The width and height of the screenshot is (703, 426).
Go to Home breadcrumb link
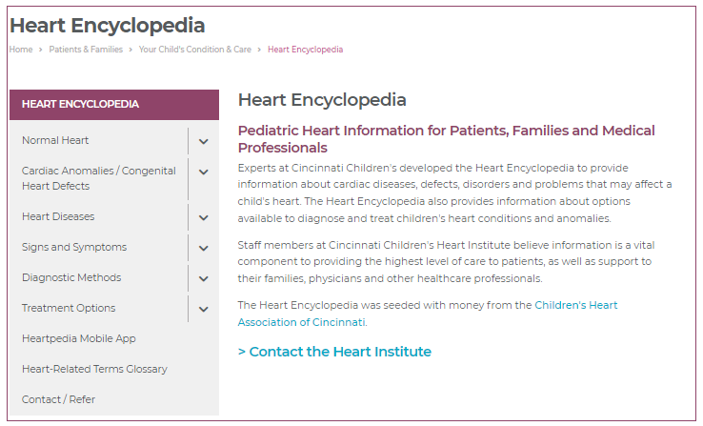(x=21, y=50)
